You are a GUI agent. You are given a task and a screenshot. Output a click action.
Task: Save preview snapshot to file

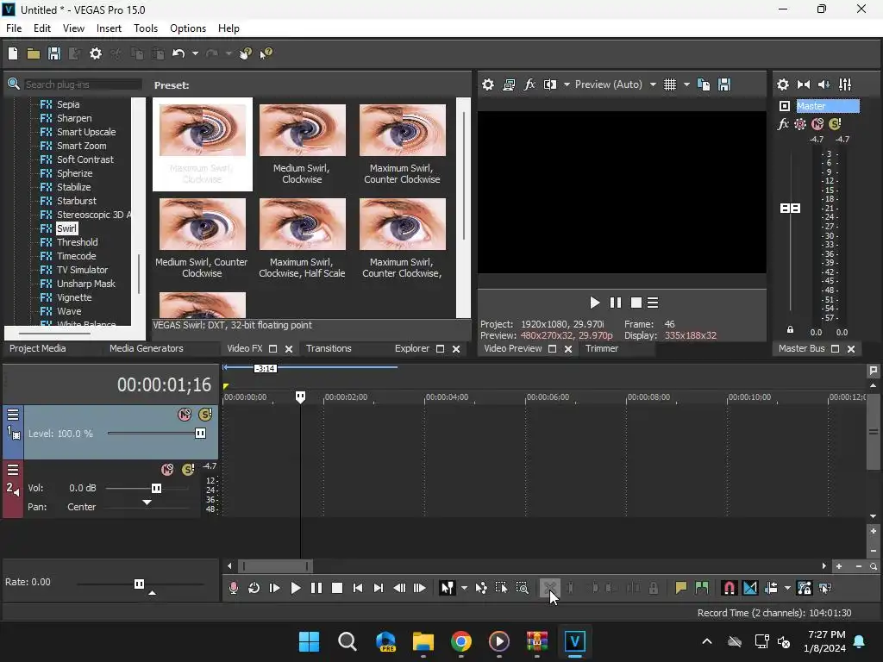[724, 84]
